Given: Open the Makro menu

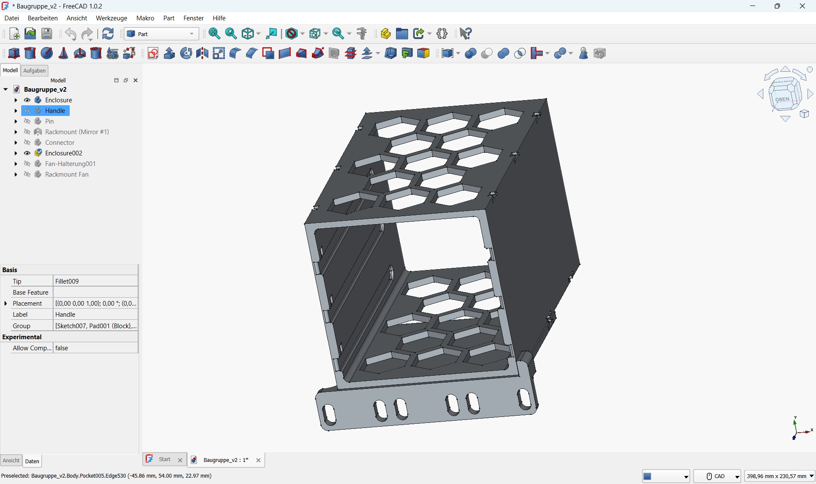Looking at the screenshot, I should click(x=145, y=18).
